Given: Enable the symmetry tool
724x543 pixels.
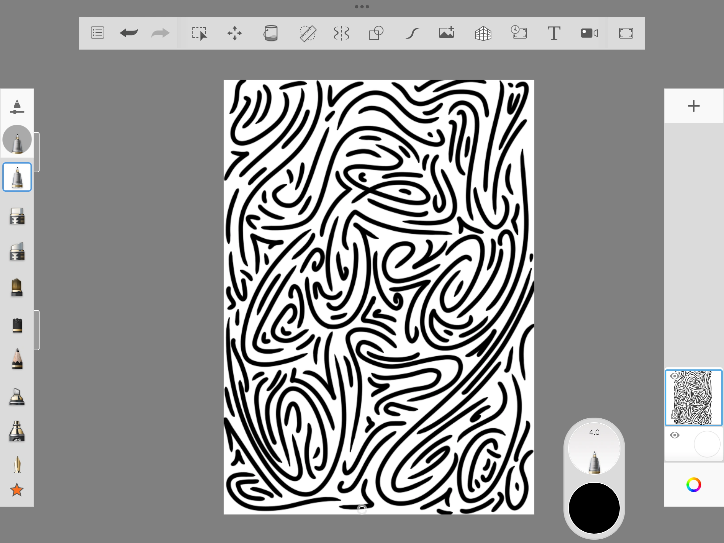Looking at the screenshot, I should (342, 33).
